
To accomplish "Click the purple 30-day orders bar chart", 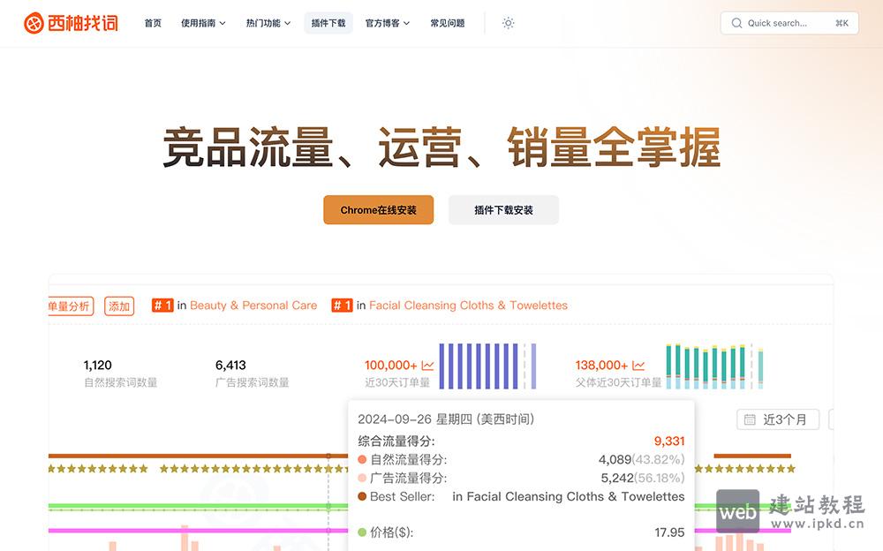I will coord(487,366).
